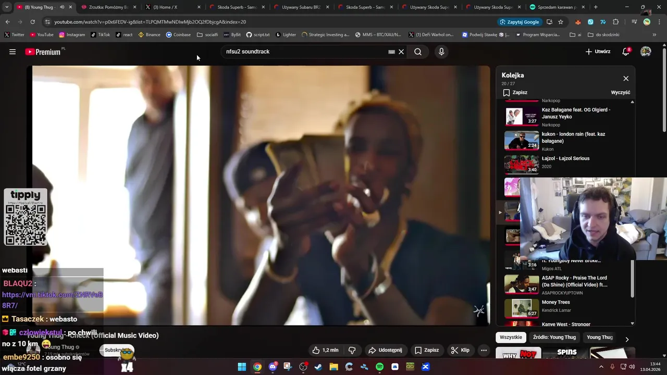The width and height of the screenshot is (667, 375).
Task: Click install app icon in address bar
Action: (549, 22)
